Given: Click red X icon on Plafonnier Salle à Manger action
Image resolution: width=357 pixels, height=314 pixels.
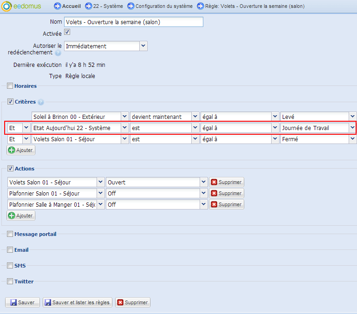Looking at the screenshot, I should [x=214, y=204].
